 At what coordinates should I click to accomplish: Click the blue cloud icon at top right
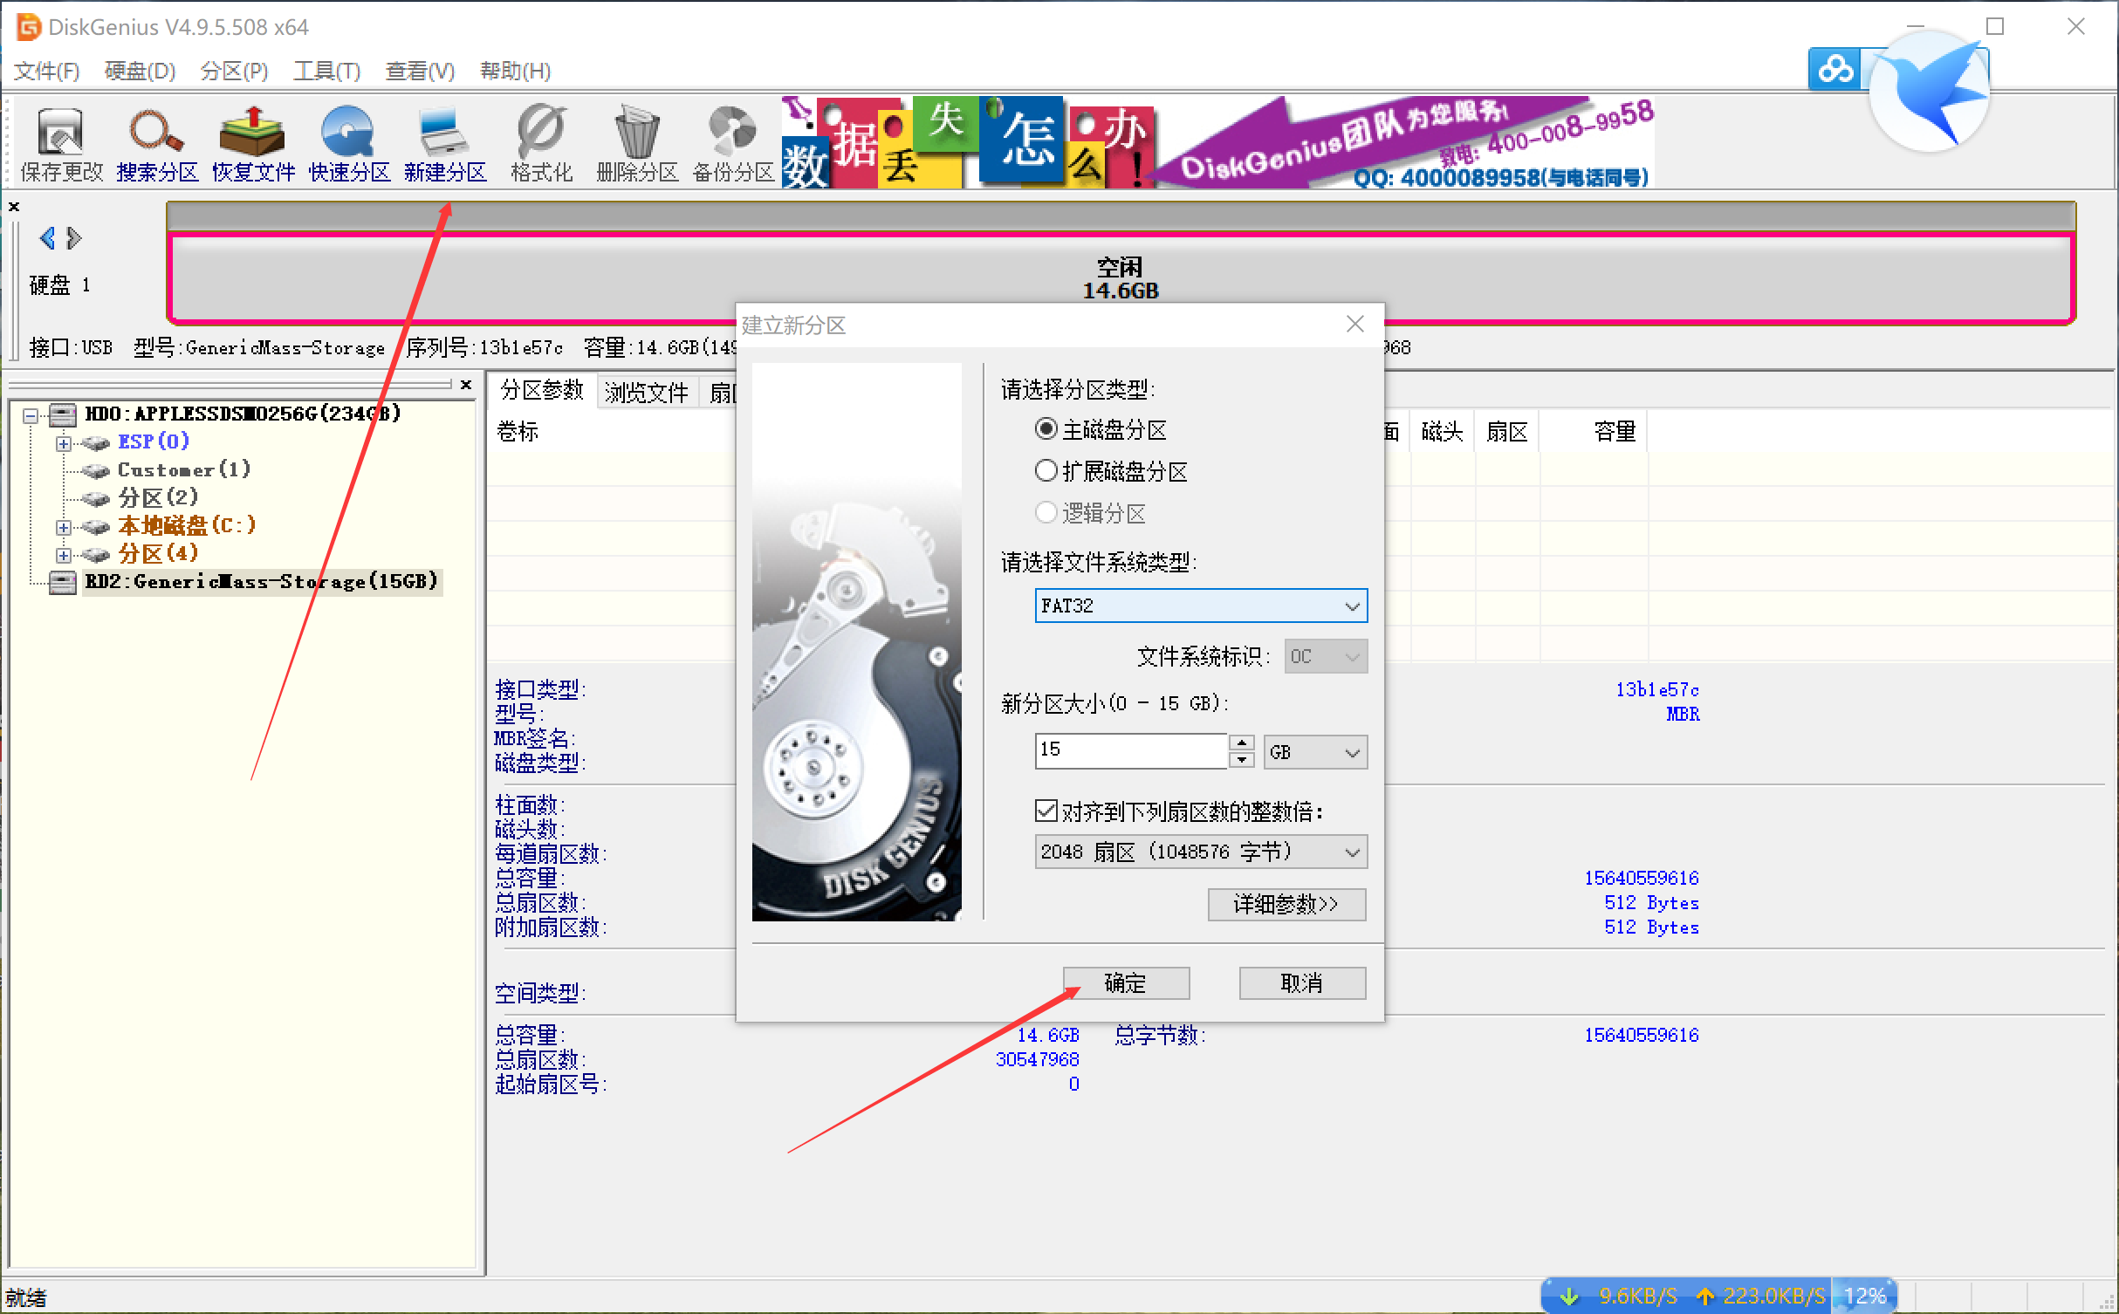[1834, 68]
